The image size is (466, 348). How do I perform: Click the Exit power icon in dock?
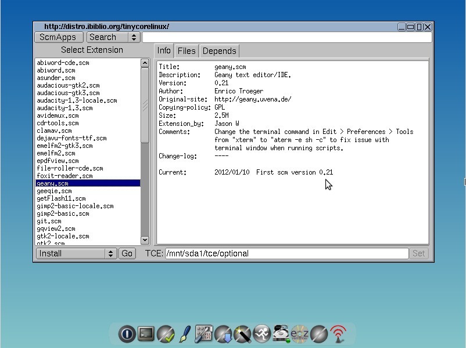pyautogui.click(x=127, y=333)
